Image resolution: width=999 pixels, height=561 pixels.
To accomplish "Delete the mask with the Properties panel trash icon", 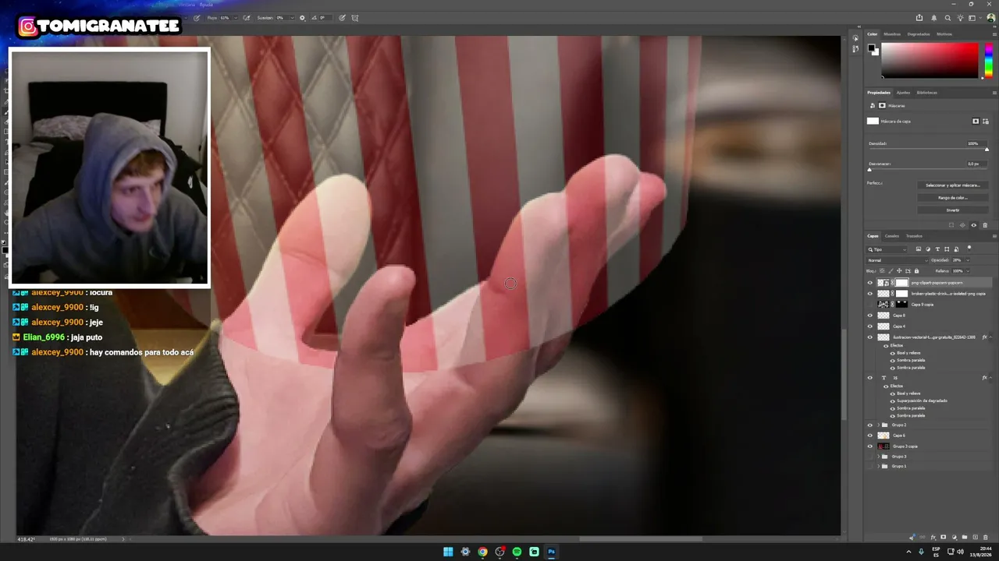I will tap(985, 225).
